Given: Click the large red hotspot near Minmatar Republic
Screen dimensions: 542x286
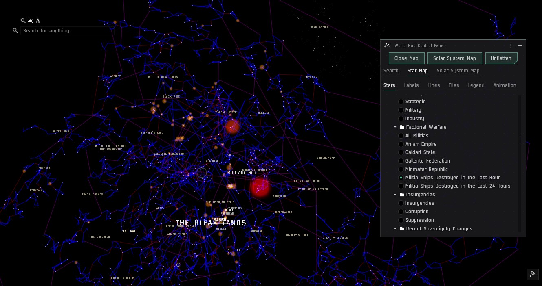Looking at the screenshot, I should click(260, 187).
